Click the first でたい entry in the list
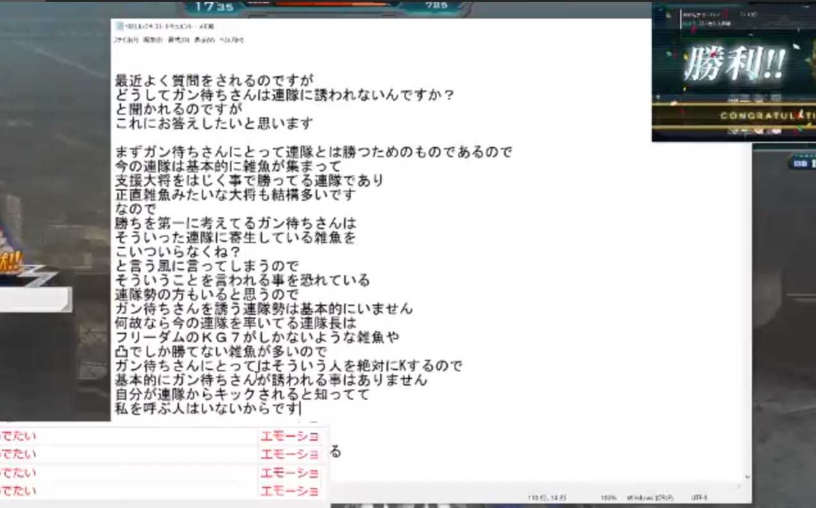 point(18,436)
